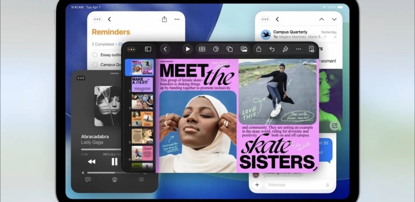
Task: Click the 'Tue Apr 1' date in status bar
Action: (x=93, y=8)
